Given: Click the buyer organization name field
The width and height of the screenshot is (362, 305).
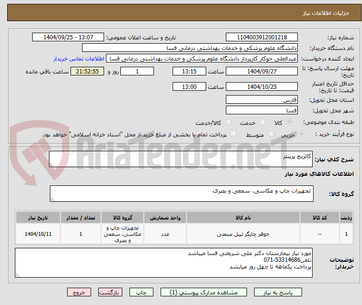Looking at the screenshot, I should coord(190,48).
